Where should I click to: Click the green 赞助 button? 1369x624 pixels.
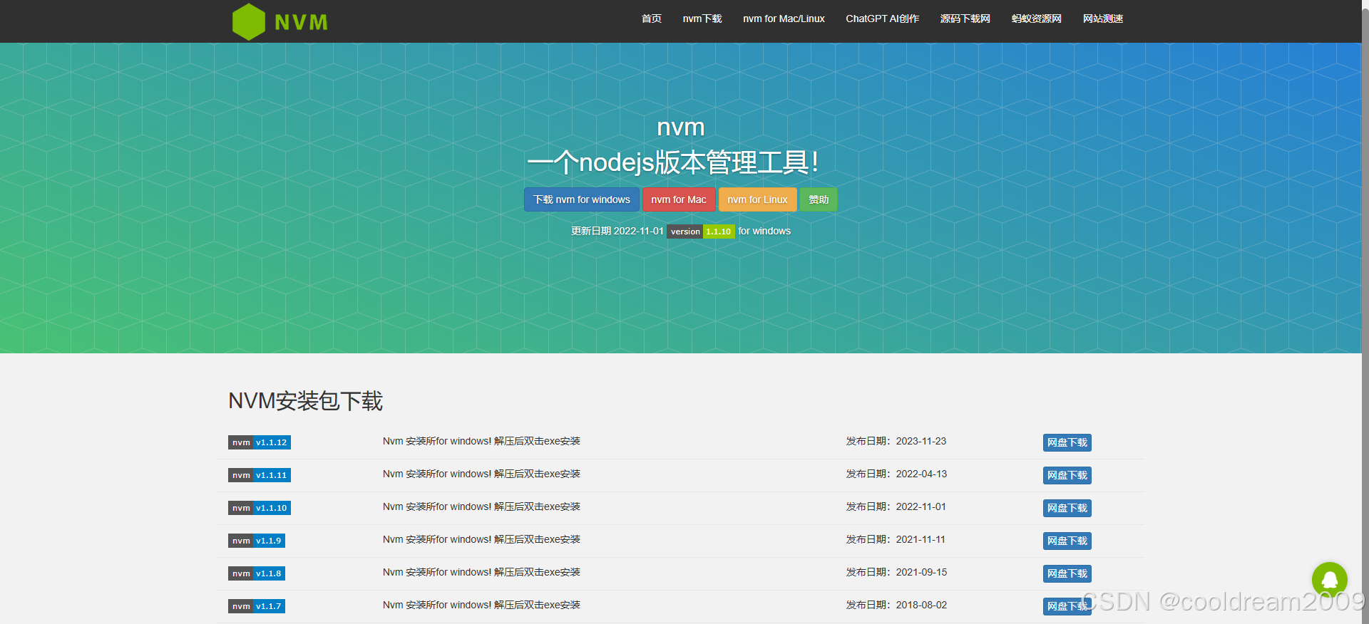(819, 199)
